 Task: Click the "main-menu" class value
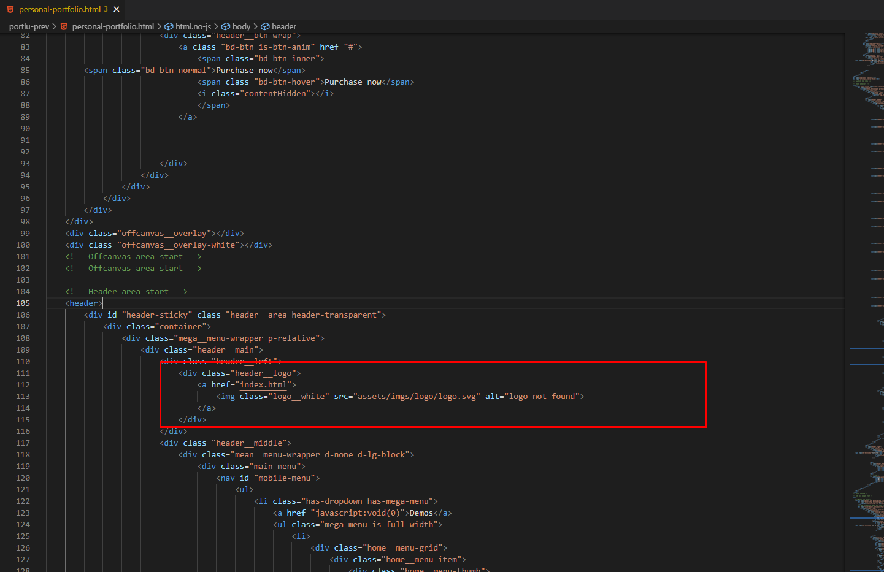[275, 467]
